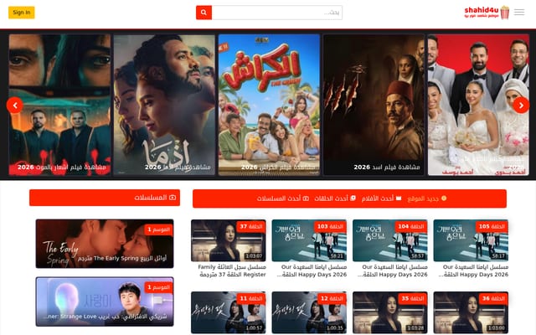Switch to أحدث المسلسلات tab
This screenshot has height=335, width=536.
pos(283,198)
